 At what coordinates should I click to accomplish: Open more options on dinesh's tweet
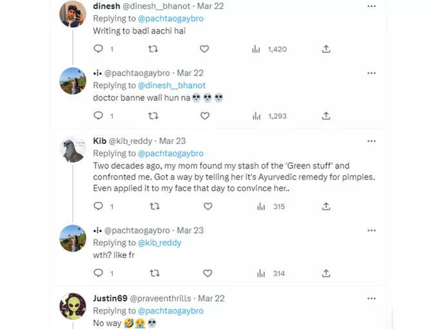point(371,6)
